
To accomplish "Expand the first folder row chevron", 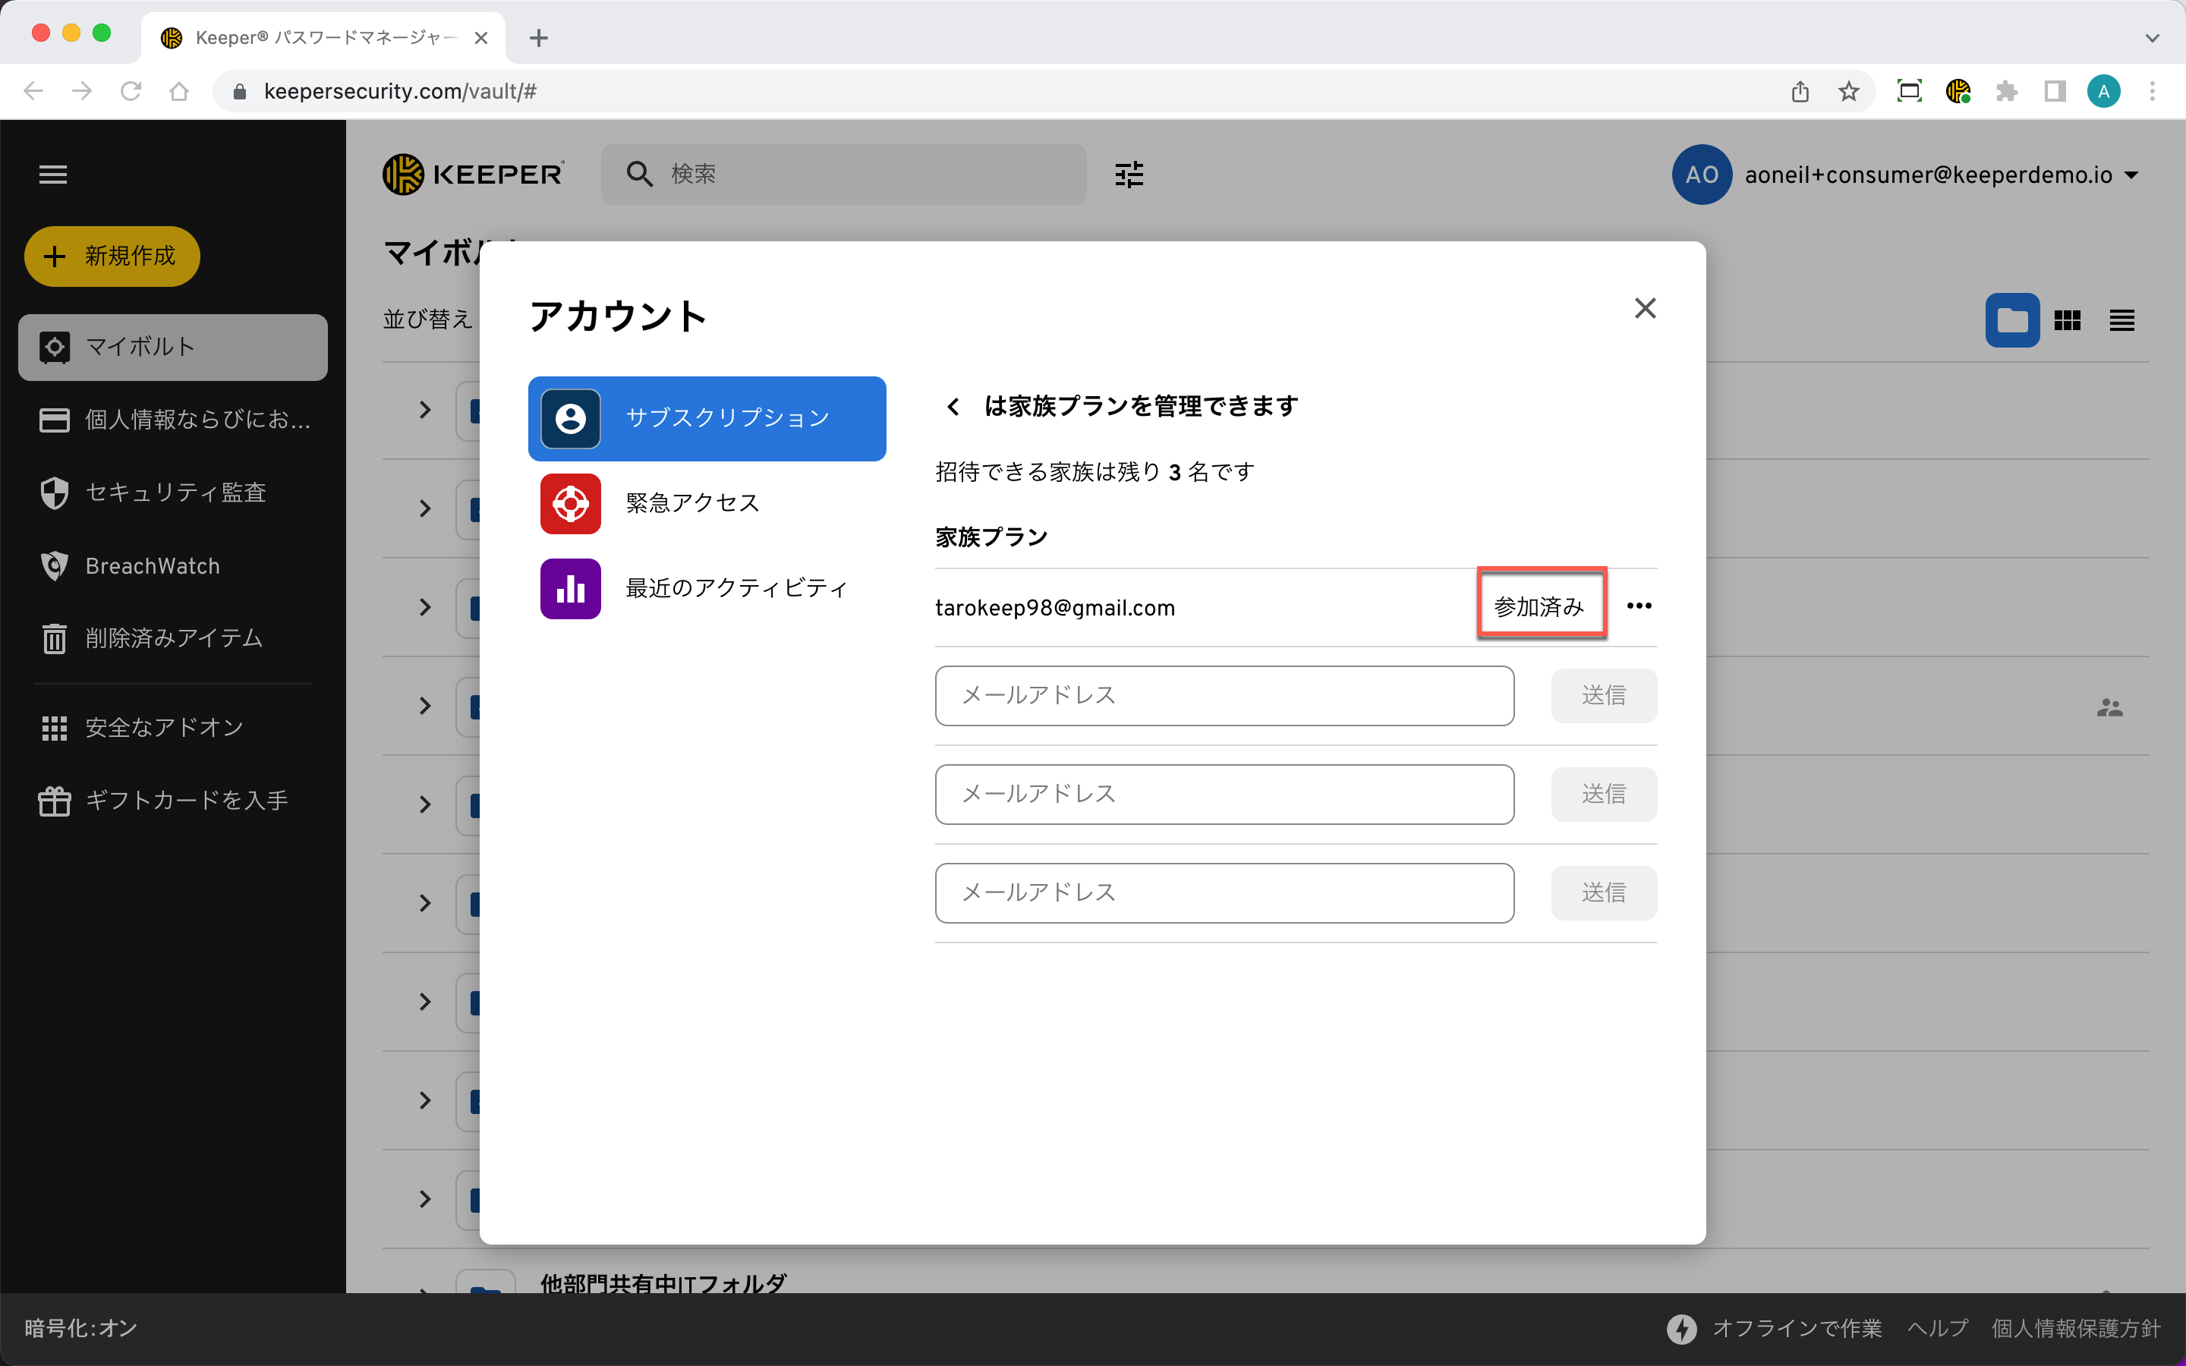I will tap(424, 410).
